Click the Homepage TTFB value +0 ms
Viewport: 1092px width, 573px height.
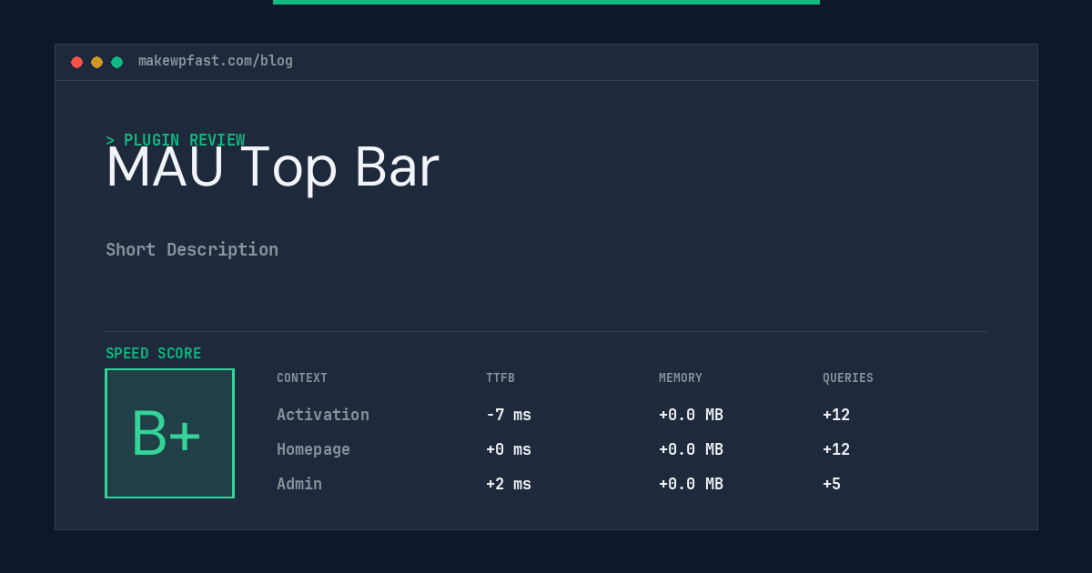[509, 449]
